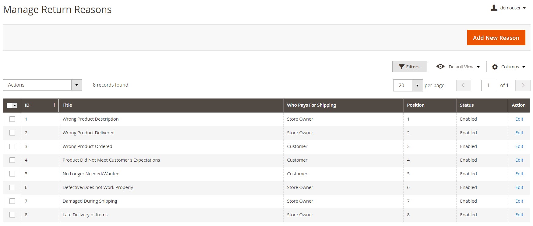
Task: Click the eye icon for Default View
Action: [440, 67]
